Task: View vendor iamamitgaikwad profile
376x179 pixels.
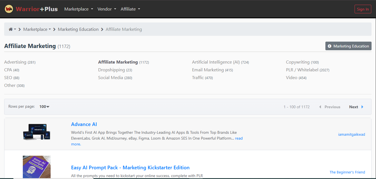Action: pos(352,134)
